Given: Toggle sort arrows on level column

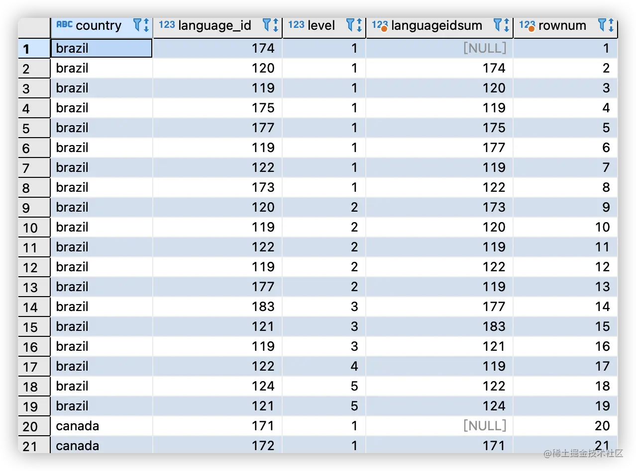Looking at the screenshot, I should point(359,25).
